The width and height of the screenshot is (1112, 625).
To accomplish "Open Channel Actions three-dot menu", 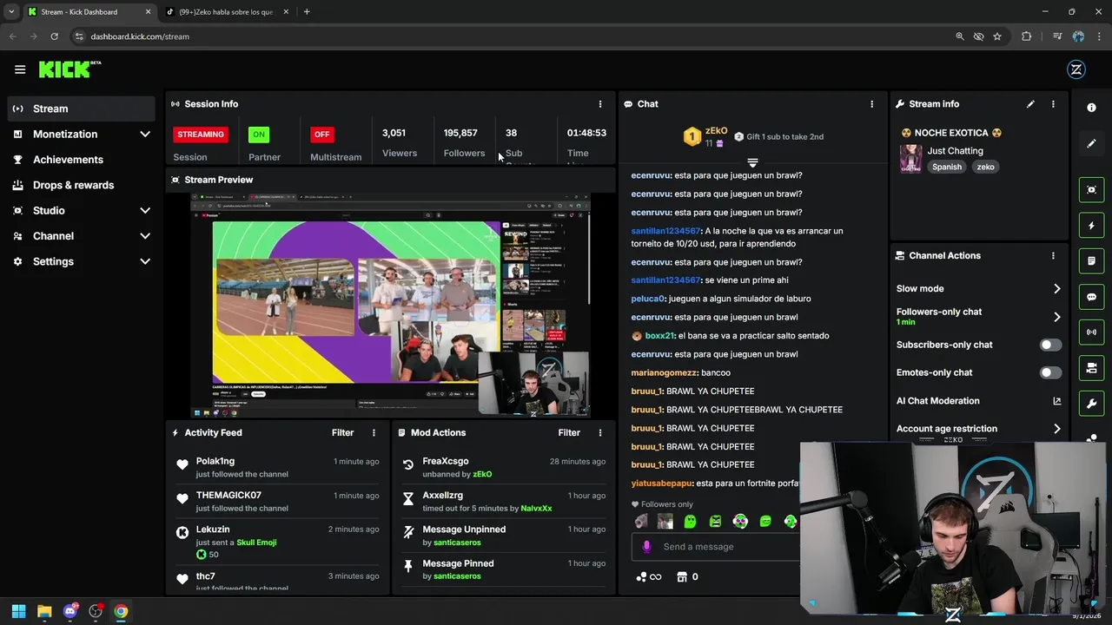I will pos(1053,256).
